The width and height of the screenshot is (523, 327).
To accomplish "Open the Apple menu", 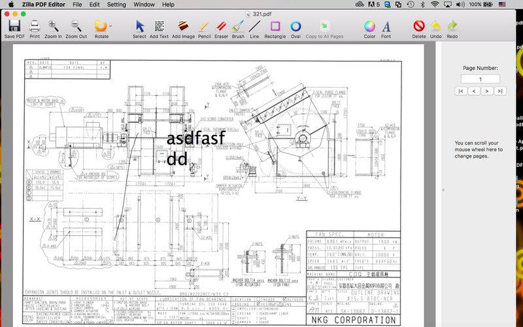I will tap(11, 5).
